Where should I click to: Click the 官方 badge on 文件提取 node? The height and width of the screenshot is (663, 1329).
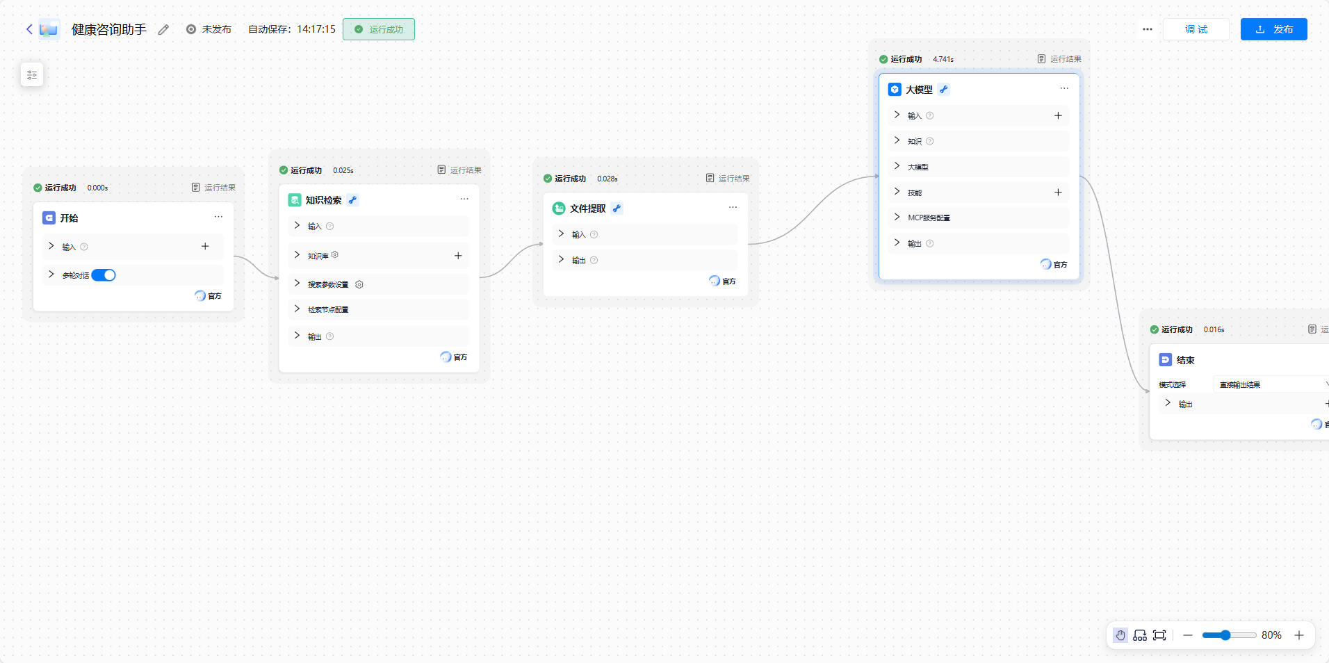[722, 281]
